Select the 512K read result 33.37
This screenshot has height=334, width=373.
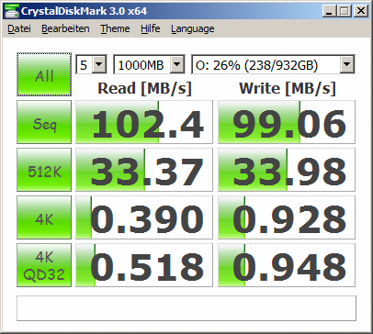click(144, 170)
